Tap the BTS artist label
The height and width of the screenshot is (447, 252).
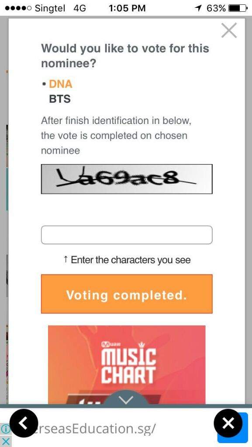pyautogui.click(x=60, y=99)
